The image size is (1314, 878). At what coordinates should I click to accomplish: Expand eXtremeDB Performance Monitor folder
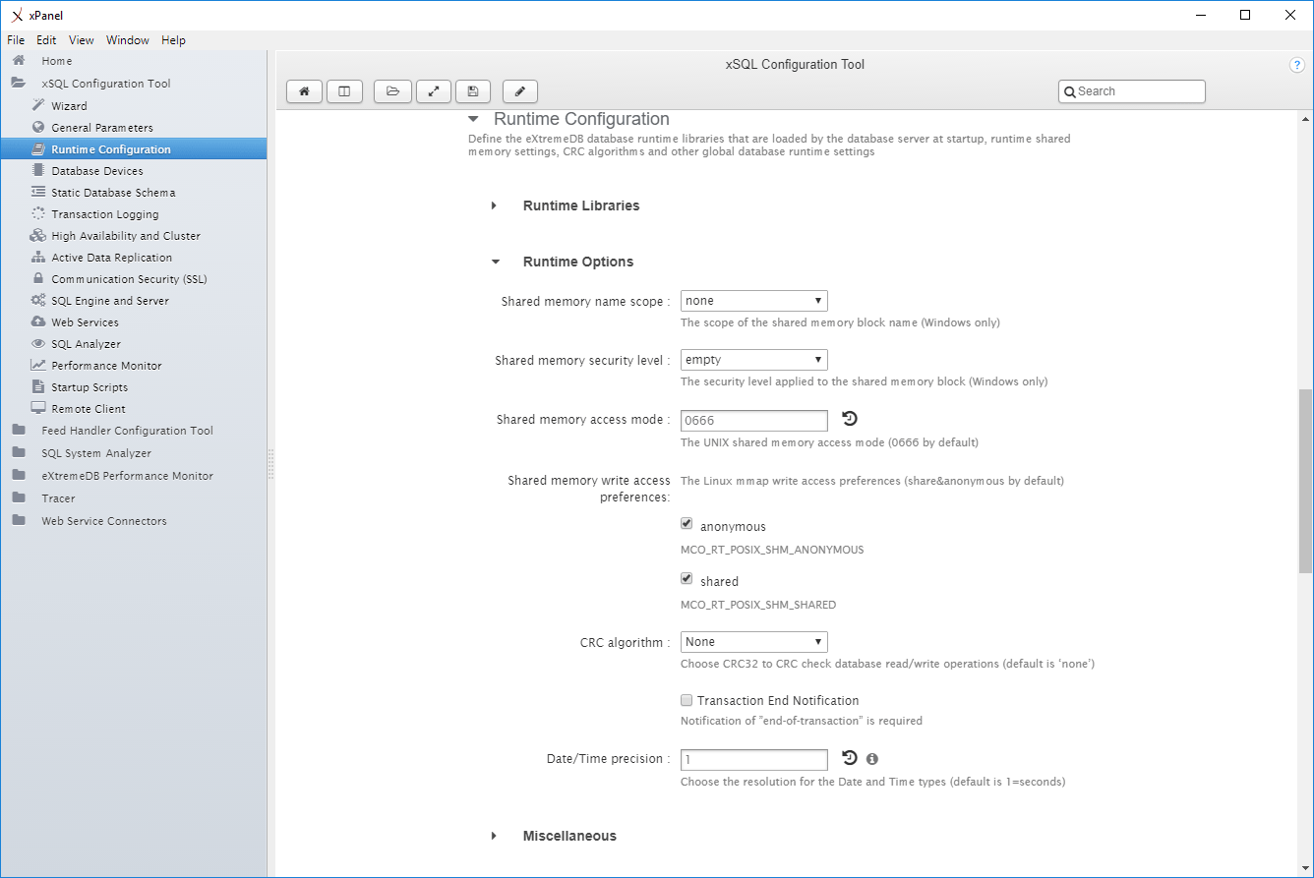point(19,475)
